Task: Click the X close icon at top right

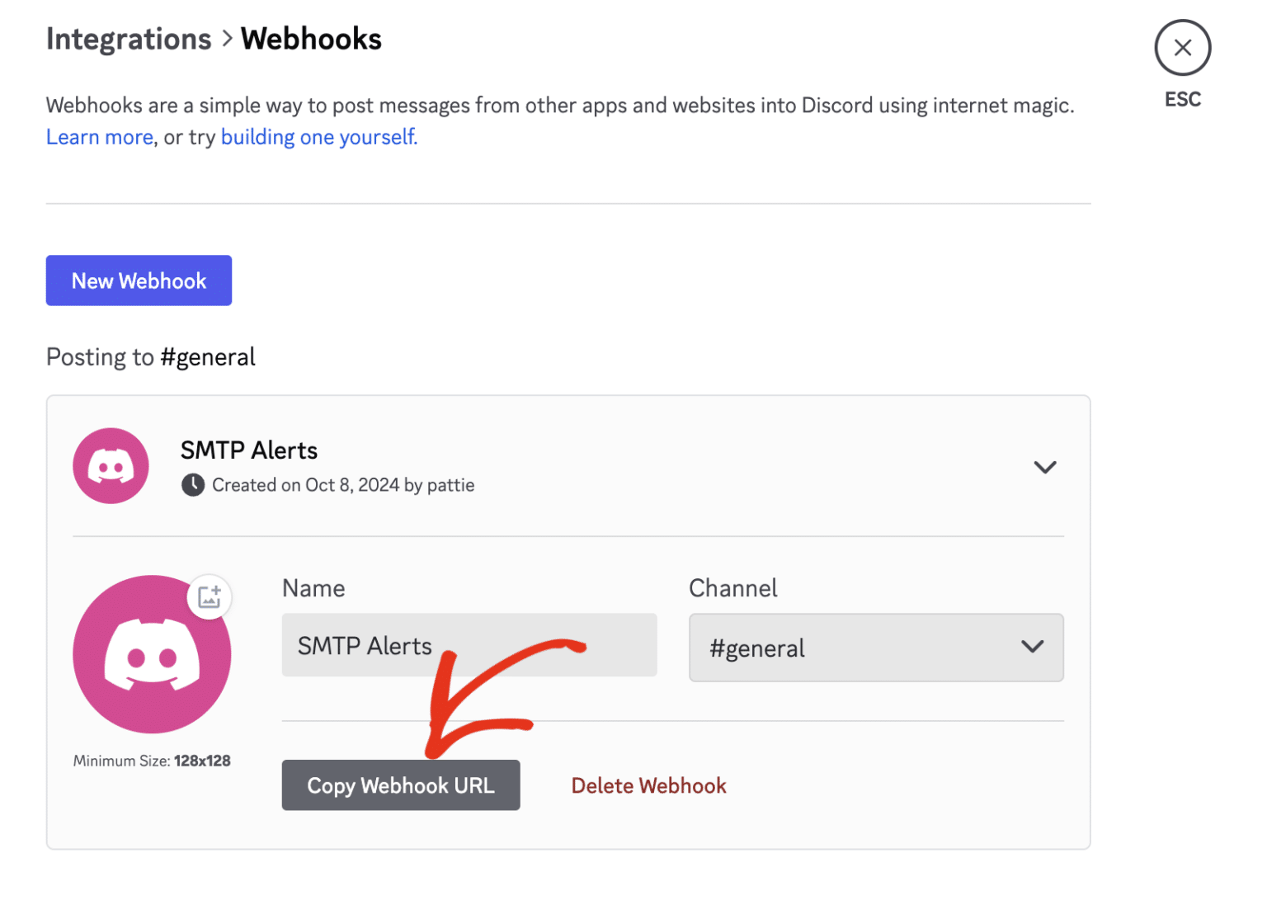Action: 1182,47
